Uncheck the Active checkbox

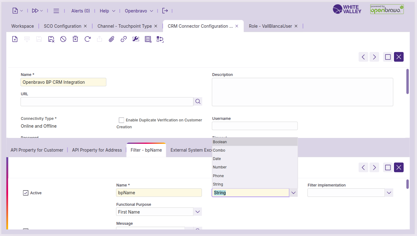tap(26, 193)
